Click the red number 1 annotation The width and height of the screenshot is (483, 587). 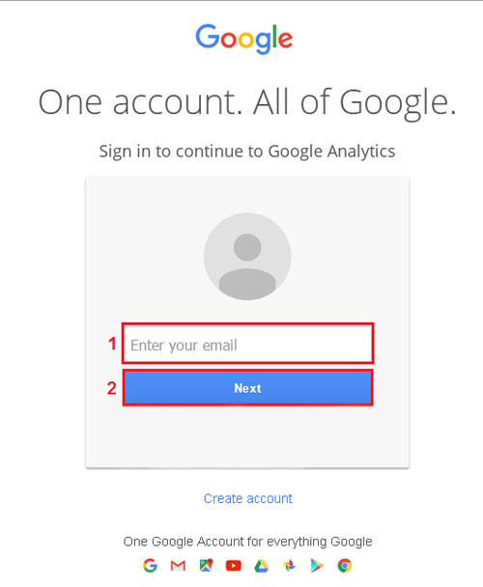click(x=112, y=344)
